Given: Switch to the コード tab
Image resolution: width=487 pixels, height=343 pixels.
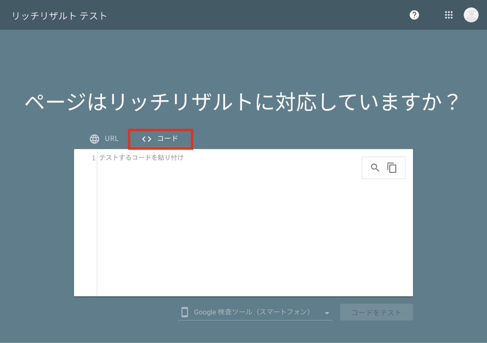Looking at the screenshot, I should pos(160,139).
